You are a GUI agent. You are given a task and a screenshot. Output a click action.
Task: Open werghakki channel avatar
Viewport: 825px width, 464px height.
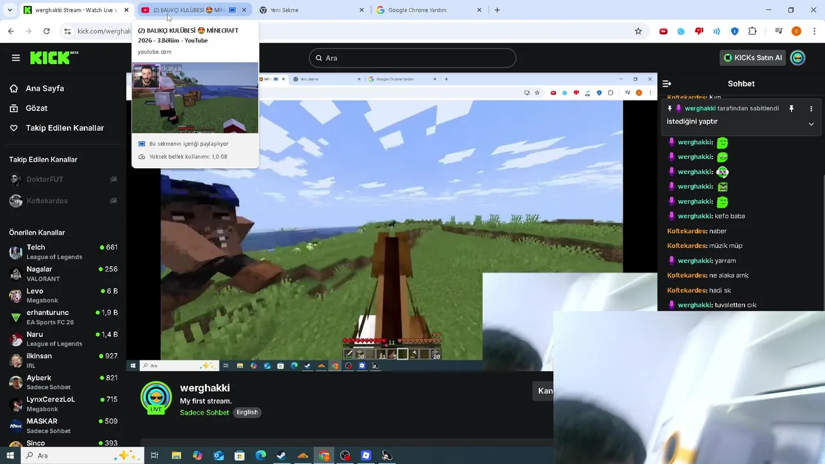(x=156, y=397)
